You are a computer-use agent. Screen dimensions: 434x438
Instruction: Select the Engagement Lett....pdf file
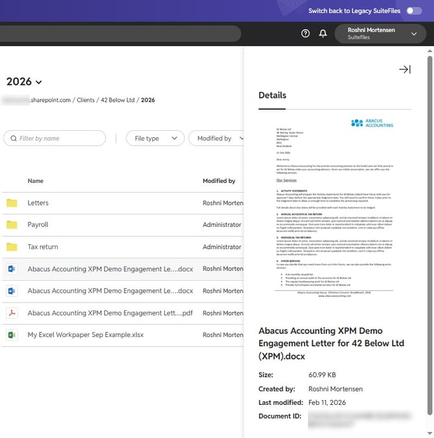[x=110, y=313]
